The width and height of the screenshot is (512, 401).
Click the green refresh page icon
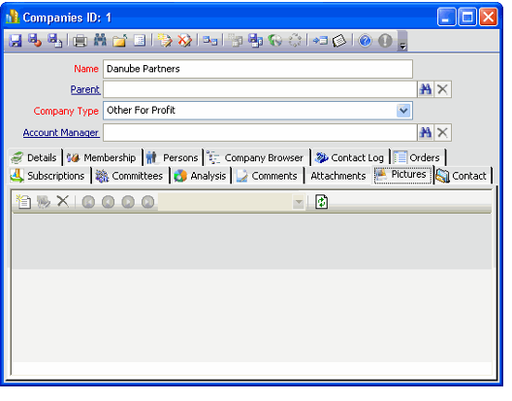[322, 202]
